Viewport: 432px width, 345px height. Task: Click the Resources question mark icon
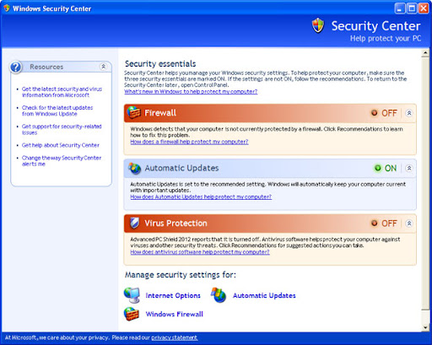[16, 67]
